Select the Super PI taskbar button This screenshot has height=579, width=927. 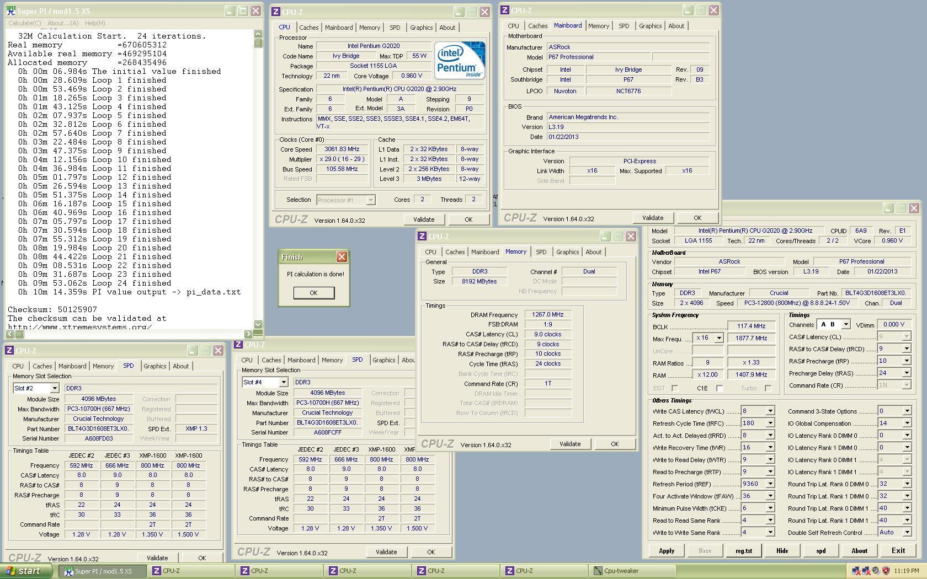[103, 571]
